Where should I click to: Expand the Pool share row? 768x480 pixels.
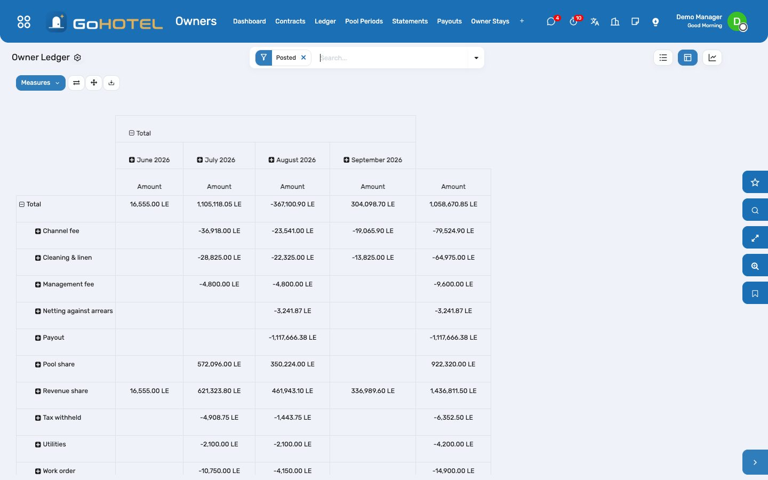coord(55,364)
